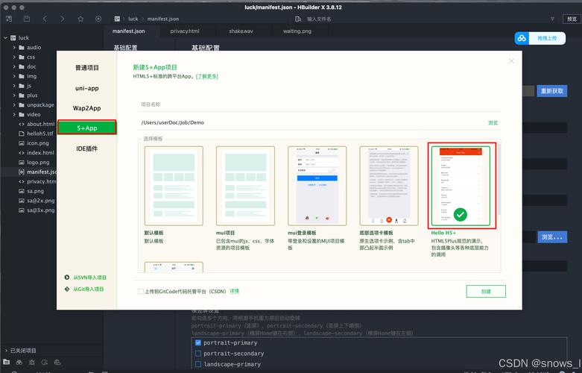Go back with the left arrow icon

[x=45, y=19]
